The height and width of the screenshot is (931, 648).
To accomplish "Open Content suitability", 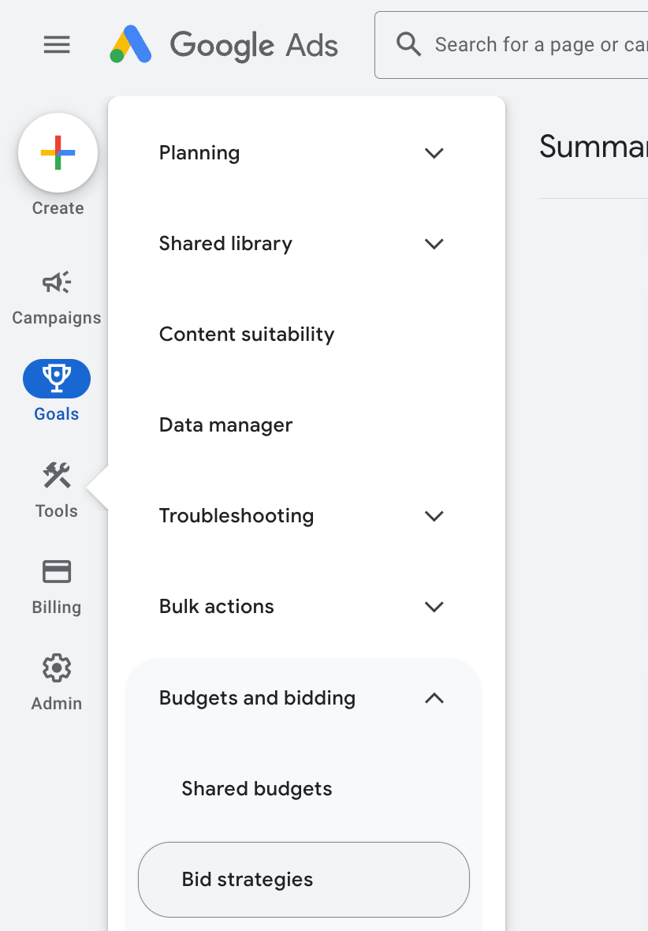I will click(x=247, y=334).
